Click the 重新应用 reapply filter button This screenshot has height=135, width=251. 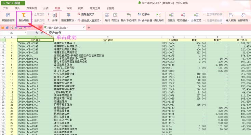pyautogui.click(x=38, y=20)
